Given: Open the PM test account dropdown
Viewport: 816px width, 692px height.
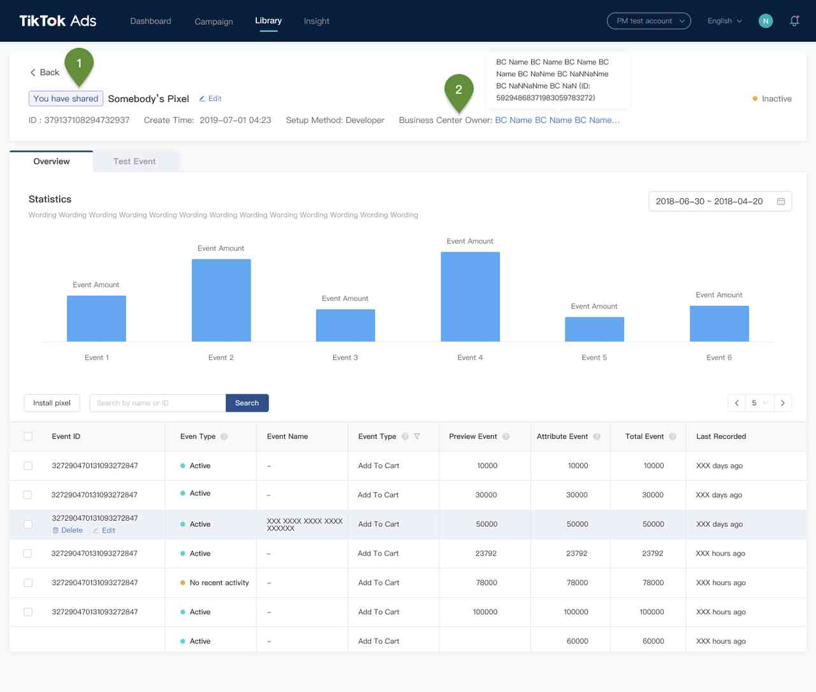Looking at the screenshot, I should [648, 21].
